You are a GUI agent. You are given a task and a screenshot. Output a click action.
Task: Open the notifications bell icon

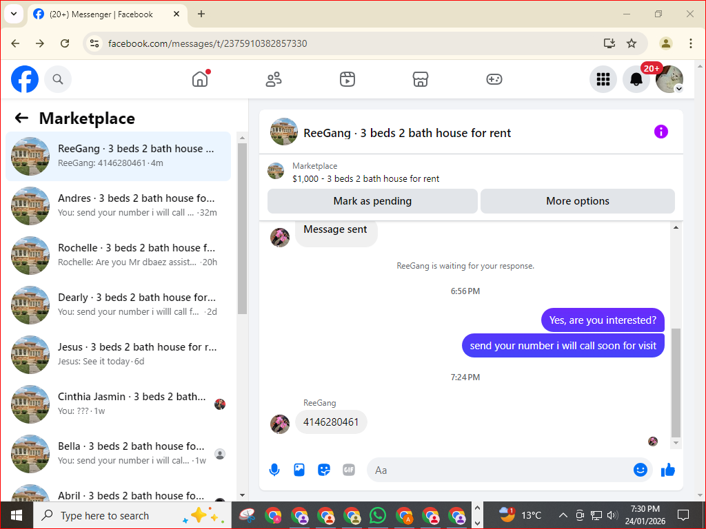pos(636,79)
